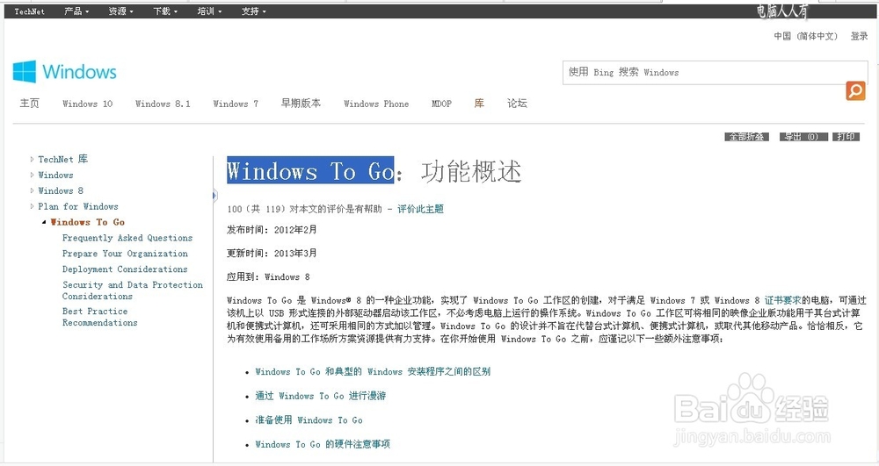The height and width of the screenshot is (466, 879).
Task: Click the 登录 sign-in link
Action: (859, 36)
